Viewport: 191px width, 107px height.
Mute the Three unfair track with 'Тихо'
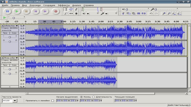(5, 65)
